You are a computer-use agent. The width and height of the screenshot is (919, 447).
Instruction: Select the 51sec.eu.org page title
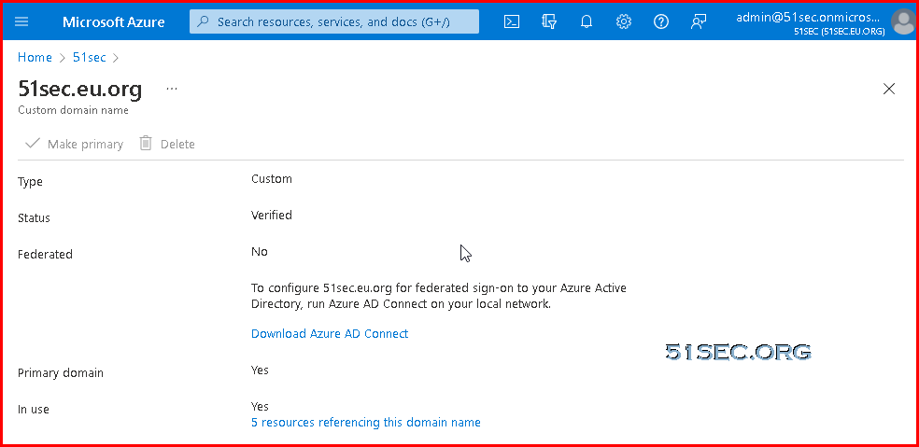80,89
